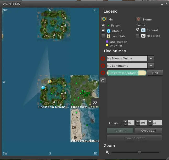Enable the Land Sale checkbox

point(103,36)
